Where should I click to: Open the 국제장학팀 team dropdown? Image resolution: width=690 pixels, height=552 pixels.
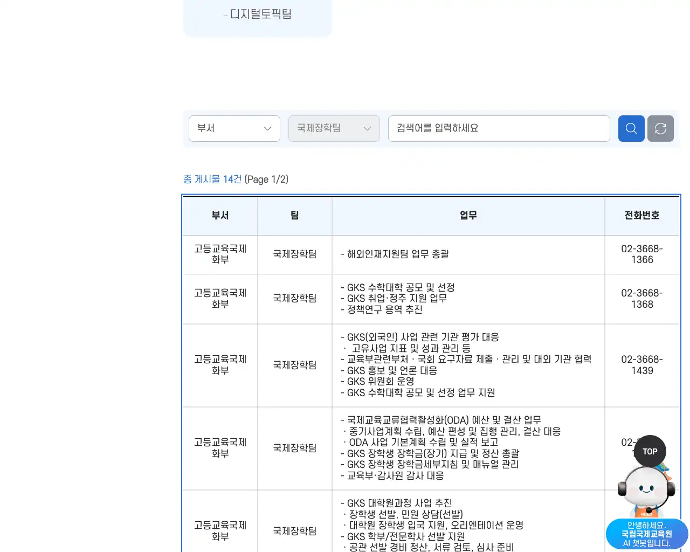pyautogui.click(x=334, y=128)
